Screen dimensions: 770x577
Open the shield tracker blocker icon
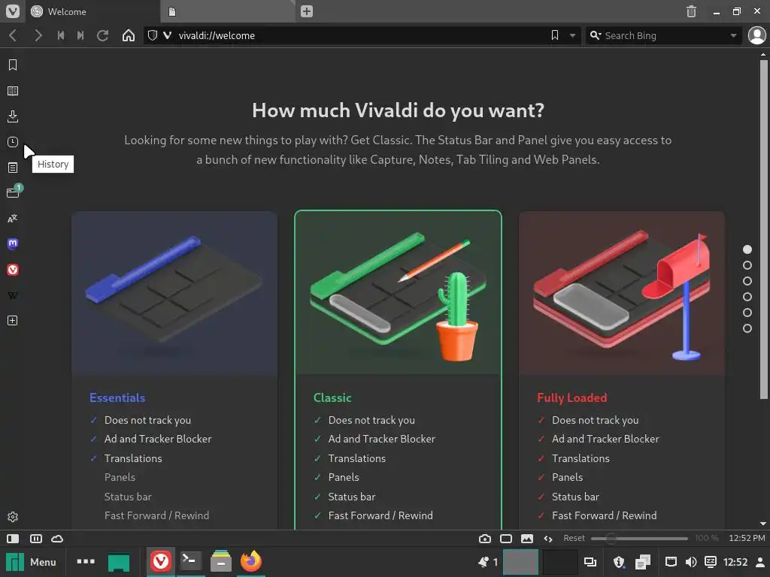click(x=153, y=35)
